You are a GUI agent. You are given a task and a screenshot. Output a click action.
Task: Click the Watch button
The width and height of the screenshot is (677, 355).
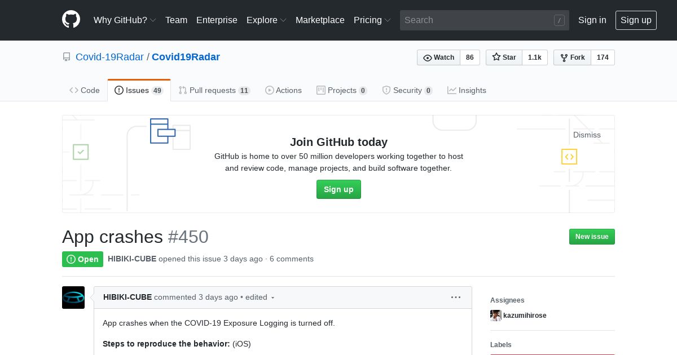(x=438, y=57)
